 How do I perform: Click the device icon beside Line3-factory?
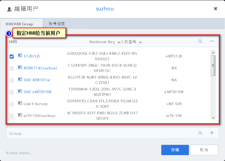pyautogui.click(x=20, y=103)
